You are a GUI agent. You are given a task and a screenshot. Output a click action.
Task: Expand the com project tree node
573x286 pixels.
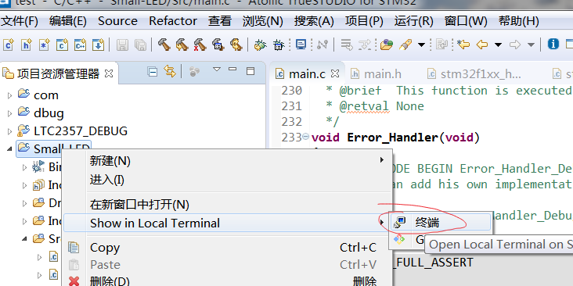tap(9, 95)
